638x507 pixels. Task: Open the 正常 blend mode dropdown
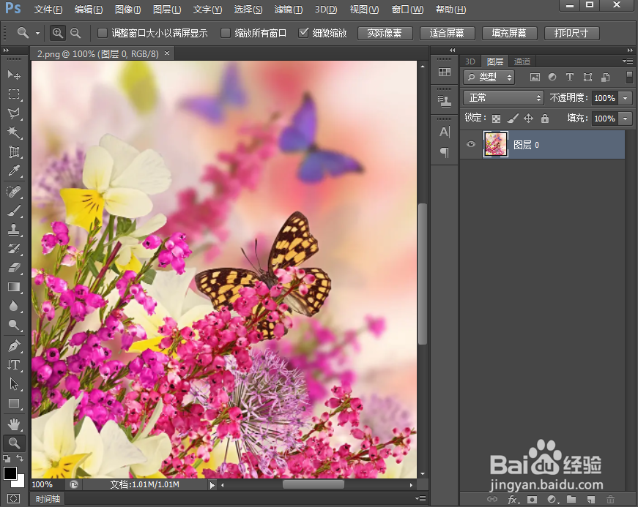pos(503,98)
